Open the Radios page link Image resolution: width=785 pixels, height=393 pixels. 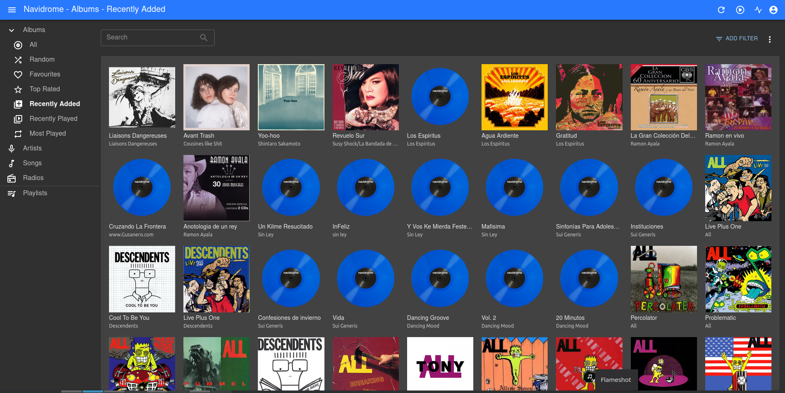tap(49, 178)
